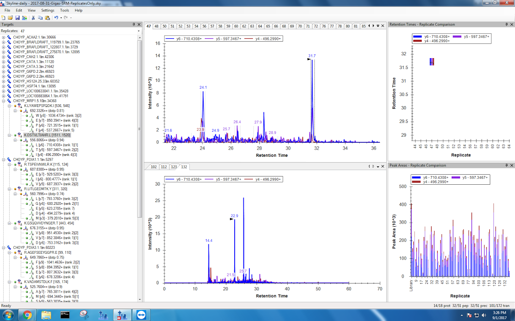Image resolution: width=515 pixels, height=321 pixels.
Task: Pin the Targets panel with the pushpin icon
Action: [x=133, y=24]
